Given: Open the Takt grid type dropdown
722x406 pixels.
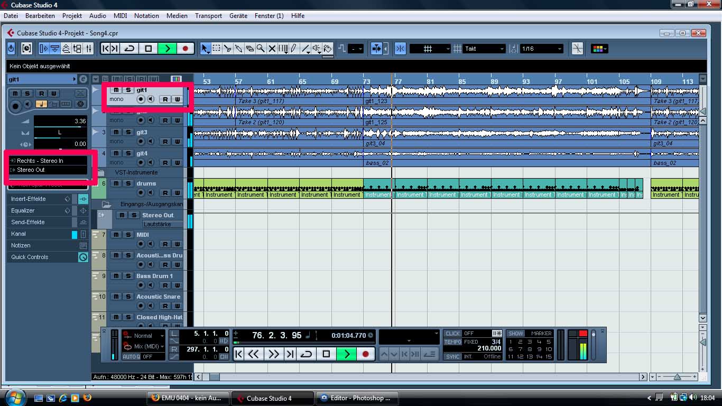Looking at the screenshot, I should [x=485, y=49].
